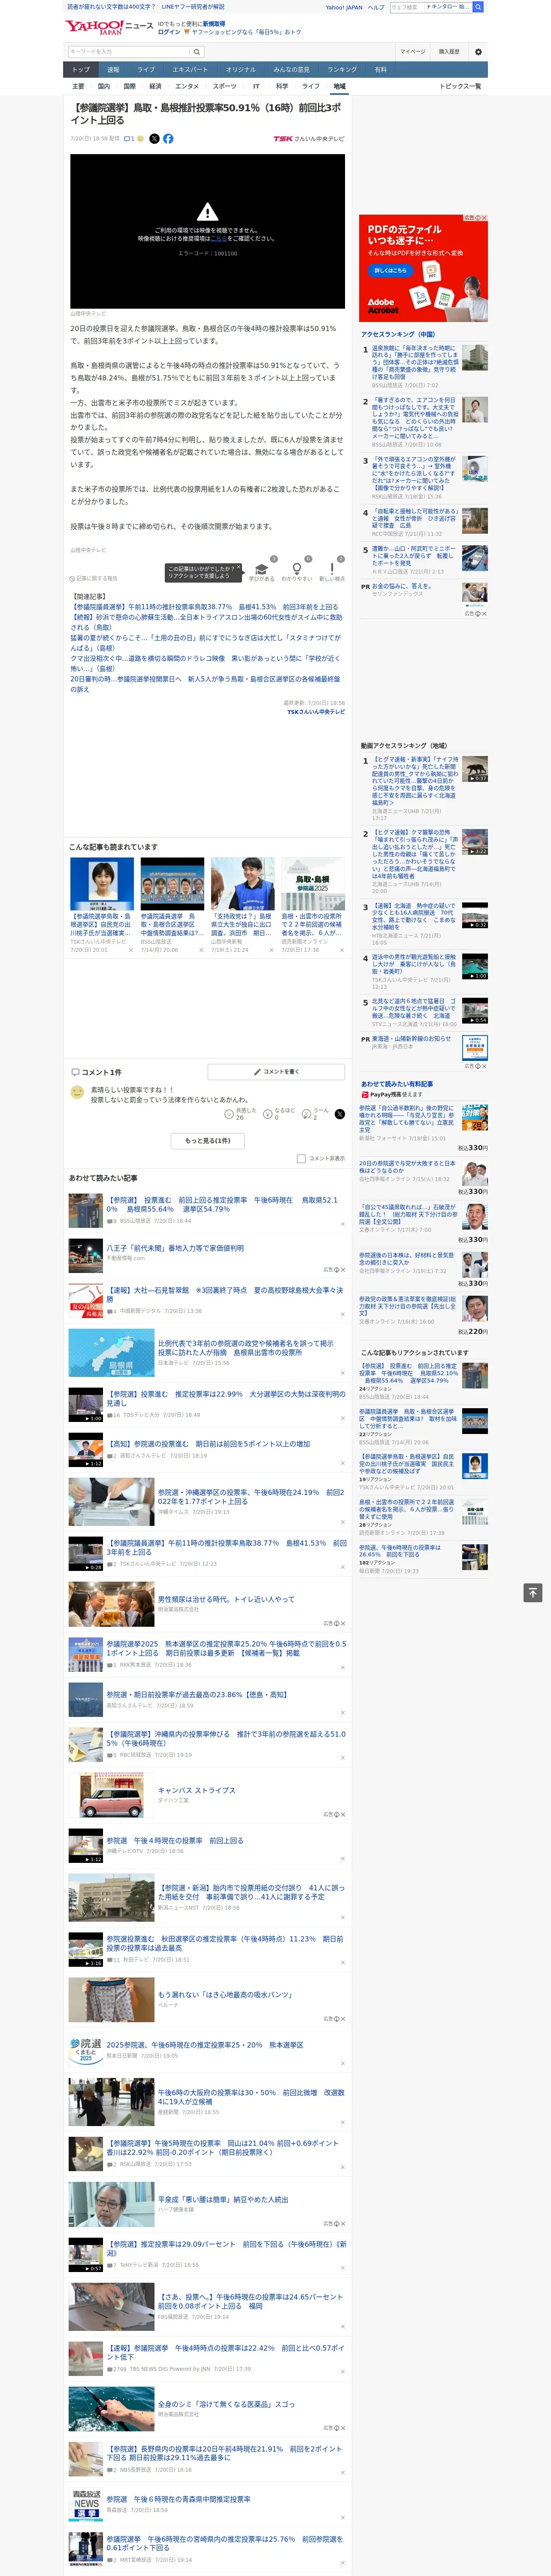Screen dimensions: 551x2576
Task: Select the 国内 category
Action: (104, 86)
